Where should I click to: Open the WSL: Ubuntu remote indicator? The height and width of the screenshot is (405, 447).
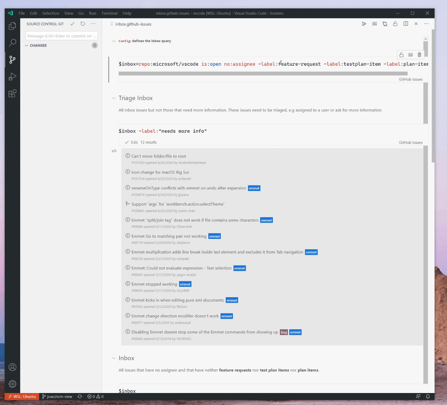point(21,396)
